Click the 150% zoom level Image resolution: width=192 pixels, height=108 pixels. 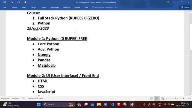coord(188,98)
